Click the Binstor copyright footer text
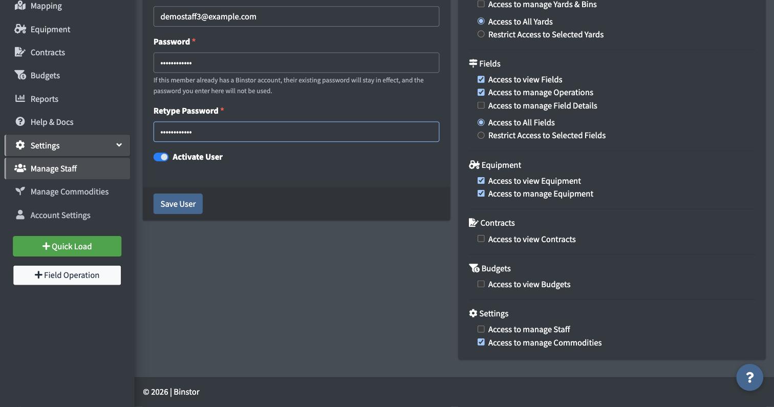774x407 pixels. pos(171,392)
